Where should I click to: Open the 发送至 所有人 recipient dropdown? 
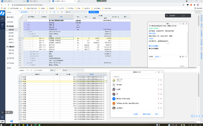(157, 56)
